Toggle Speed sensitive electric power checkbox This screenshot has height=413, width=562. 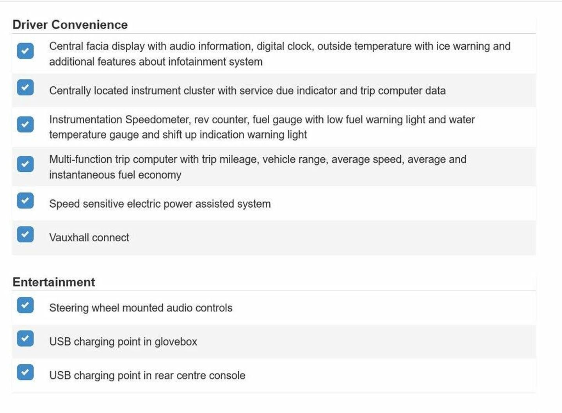pyautogui.click(x=25, y=201)
